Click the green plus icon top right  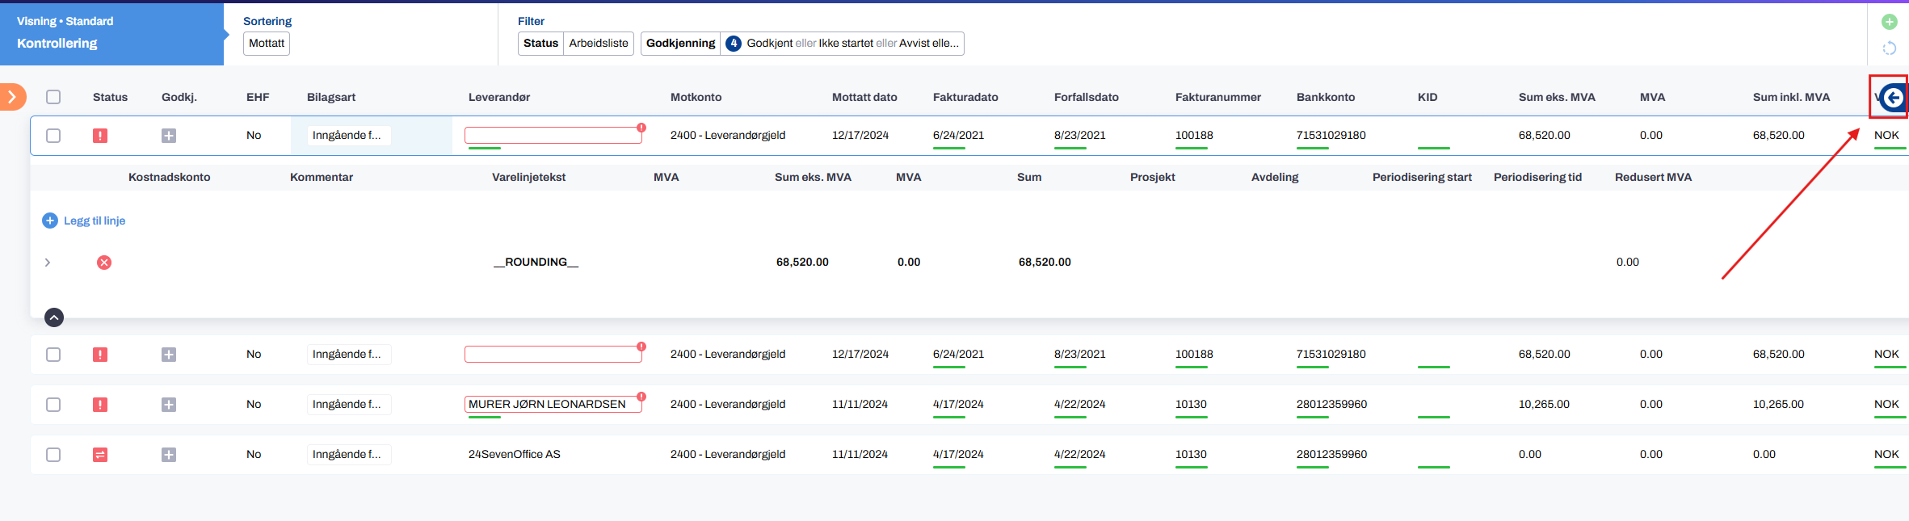point(1889,22)
